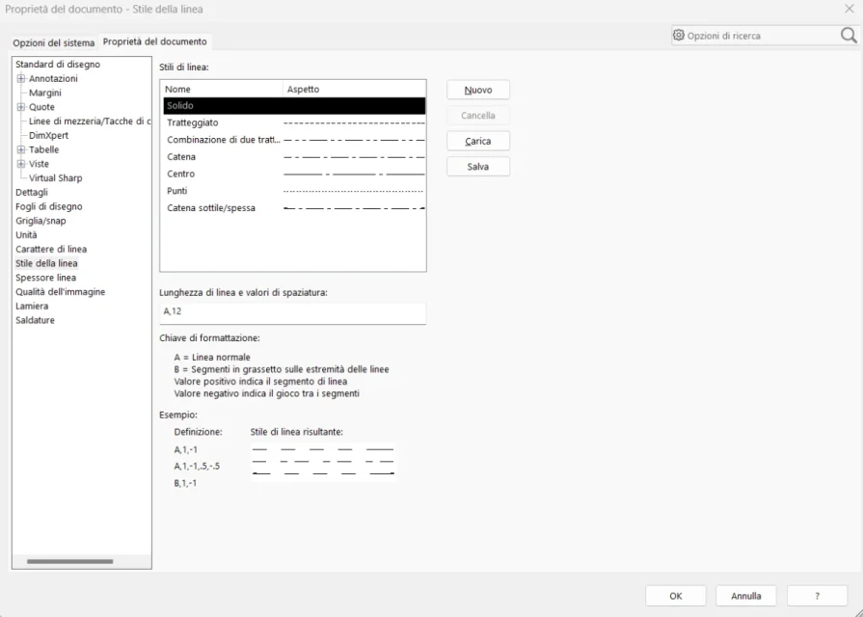Click the sidebar horizontal scrollbar
This screenshot has width=863, height=617.
coord(69,561)
